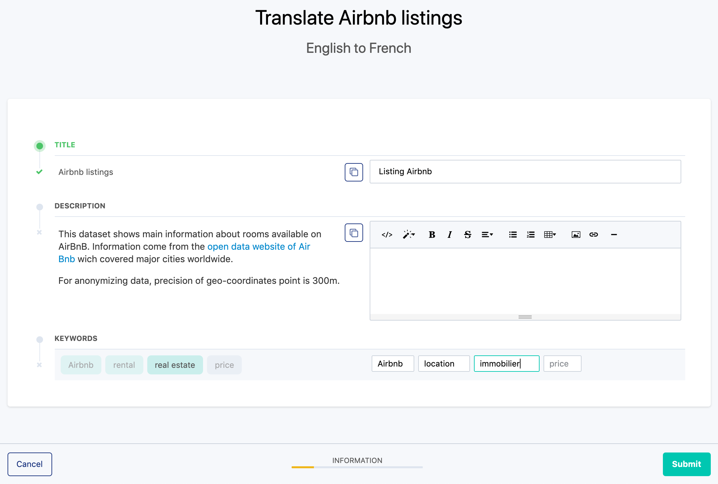
Task: Insert a hyperlink in the editor
Action: [593, 235]
